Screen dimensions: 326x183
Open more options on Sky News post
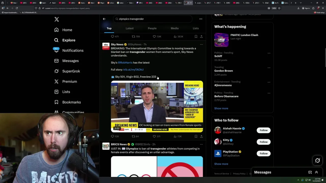(201, 44)
